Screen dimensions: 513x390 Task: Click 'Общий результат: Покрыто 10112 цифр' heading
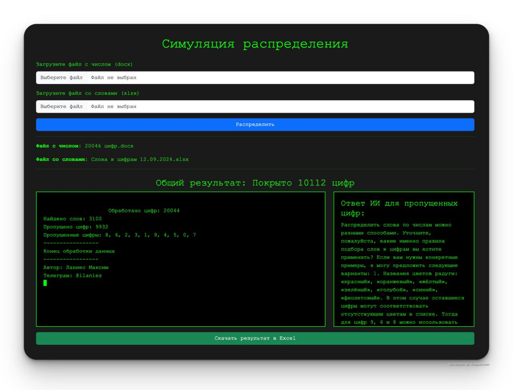(x=255, y=183)
